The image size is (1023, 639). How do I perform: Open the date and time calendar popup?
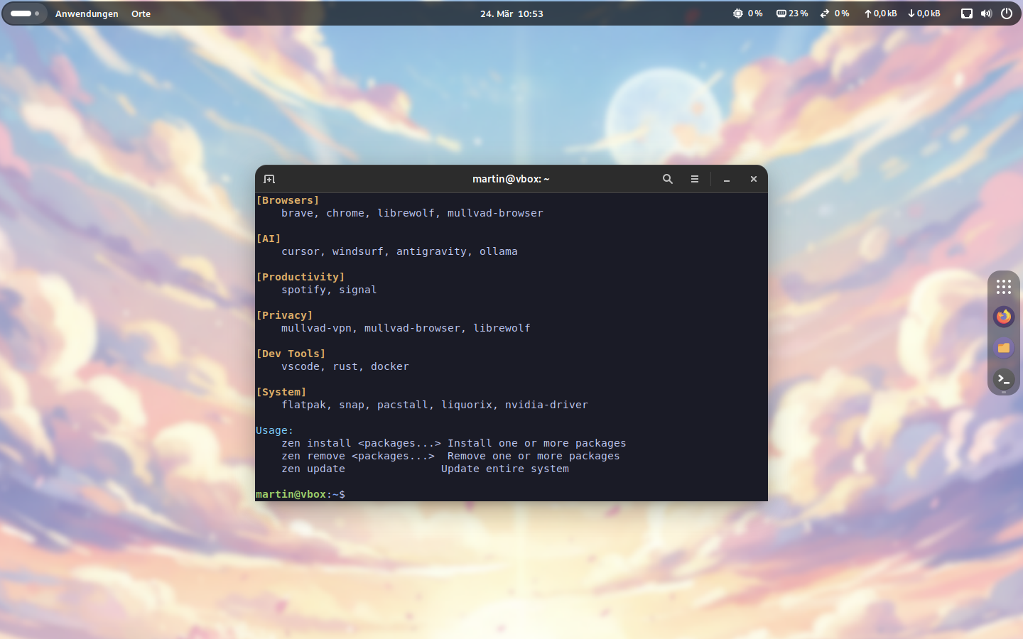coord(511,13)
